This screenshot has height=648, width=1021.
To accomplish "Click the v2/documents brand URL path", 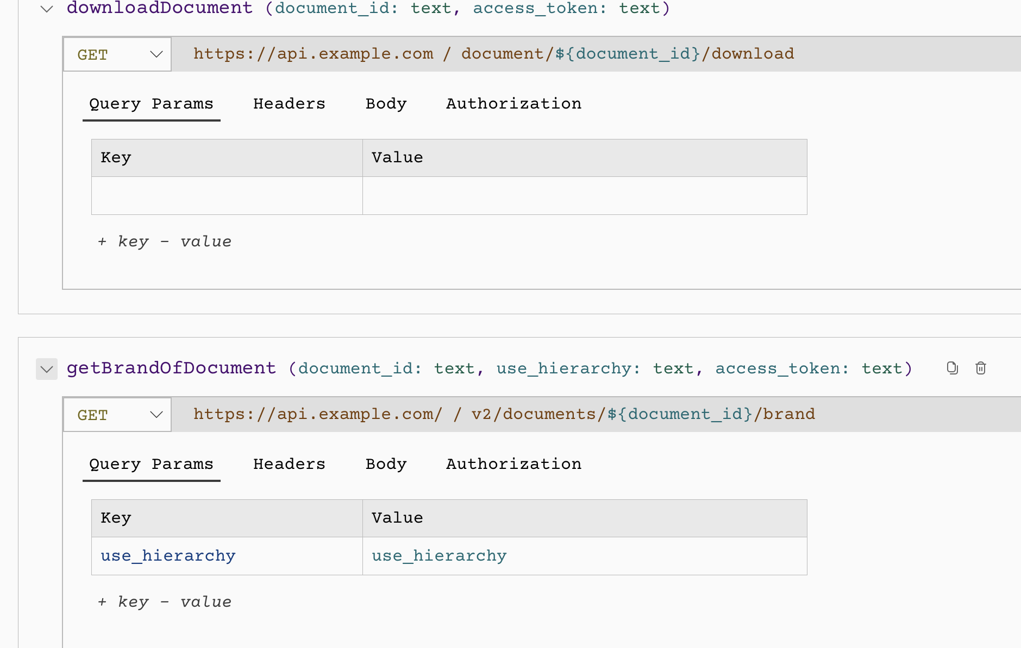I will (x=643, y=414).
